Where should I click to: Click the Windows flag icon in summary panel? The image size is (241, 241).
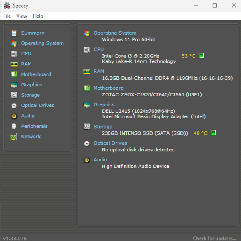(x=86, y=33)
